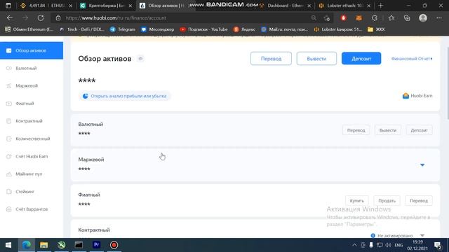Open the 1inch - DeFi / DEX bookmark

coord(82,29)
